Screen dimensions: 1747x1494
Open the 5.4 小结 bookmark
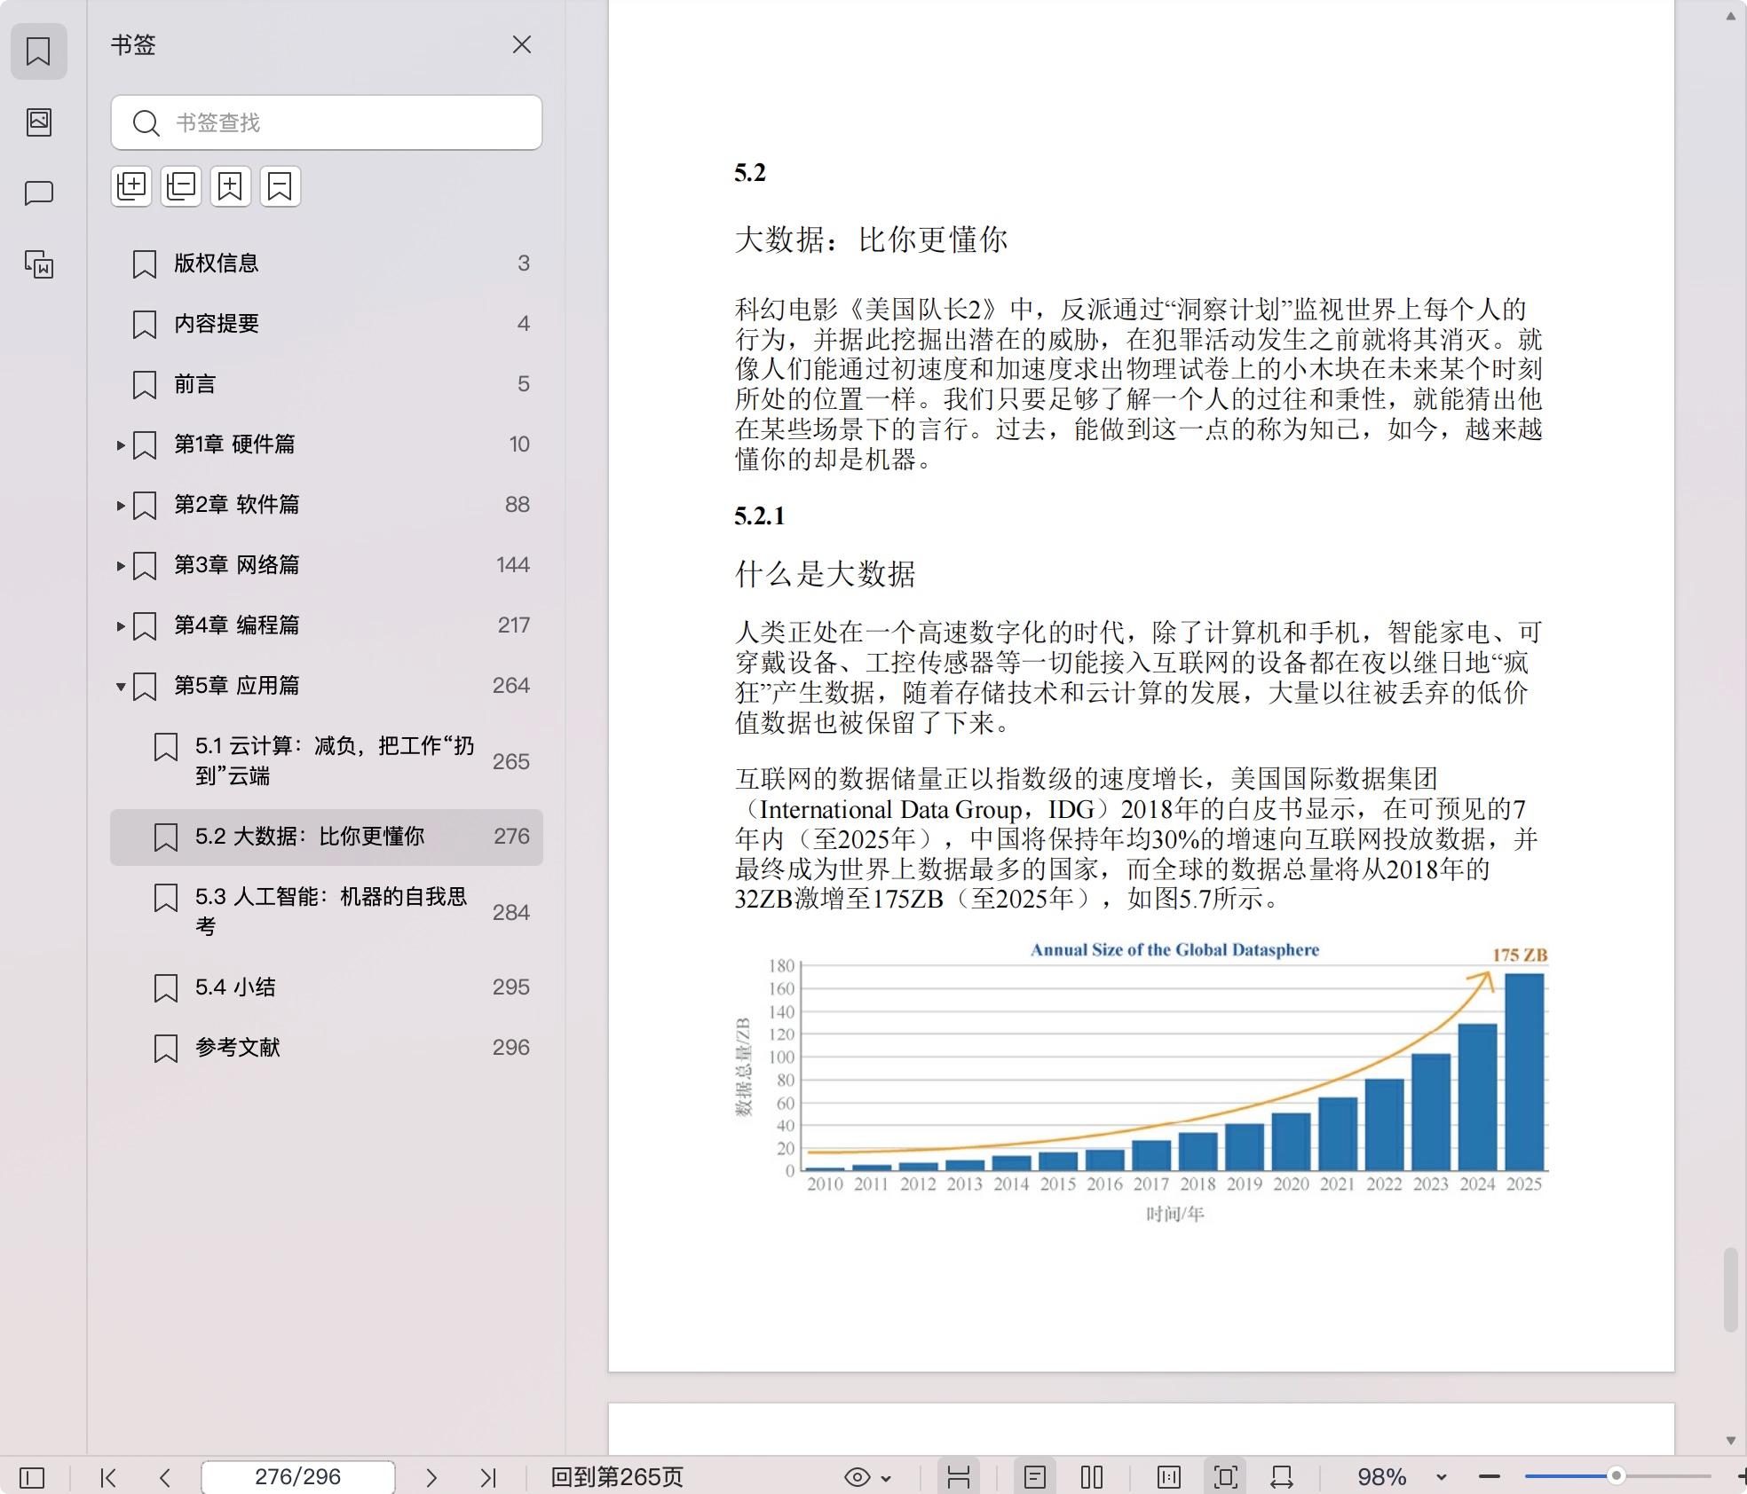pos(326,987)
